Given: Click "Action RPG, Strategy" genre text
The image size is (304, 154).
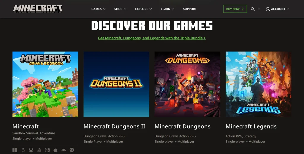Looking at the screenshot, I should 241,136.
